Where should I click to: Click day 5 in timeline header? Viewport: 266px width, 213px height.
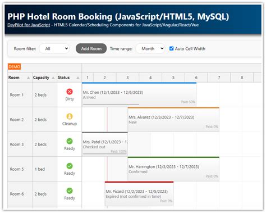173,78
